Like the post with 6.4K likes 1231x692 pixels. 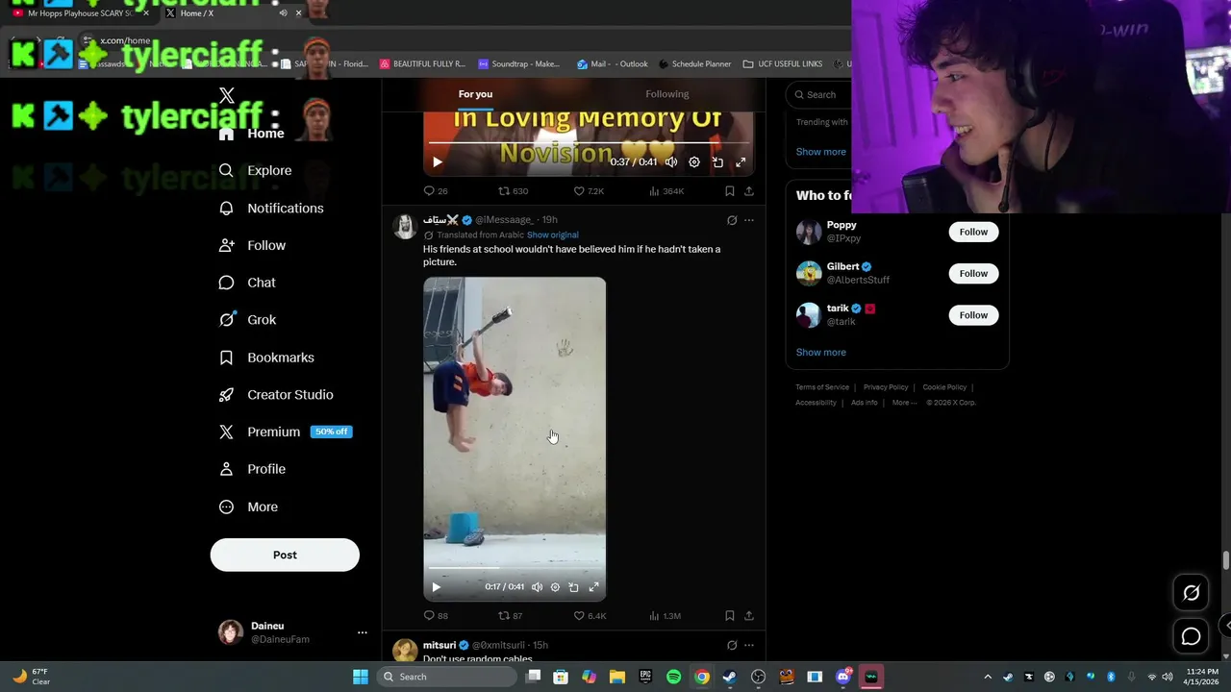click(590, 616)
